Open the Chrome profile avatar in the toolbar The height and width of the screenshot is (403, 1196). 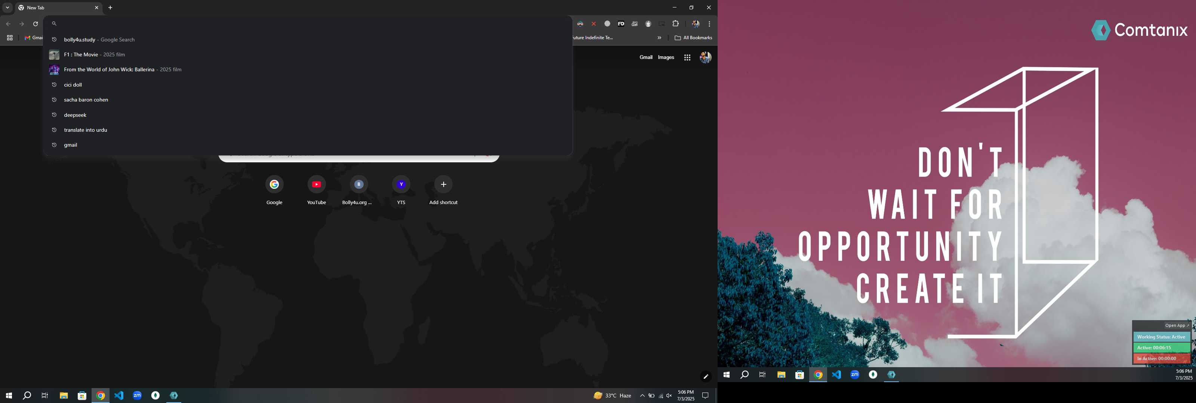point(696,24)
